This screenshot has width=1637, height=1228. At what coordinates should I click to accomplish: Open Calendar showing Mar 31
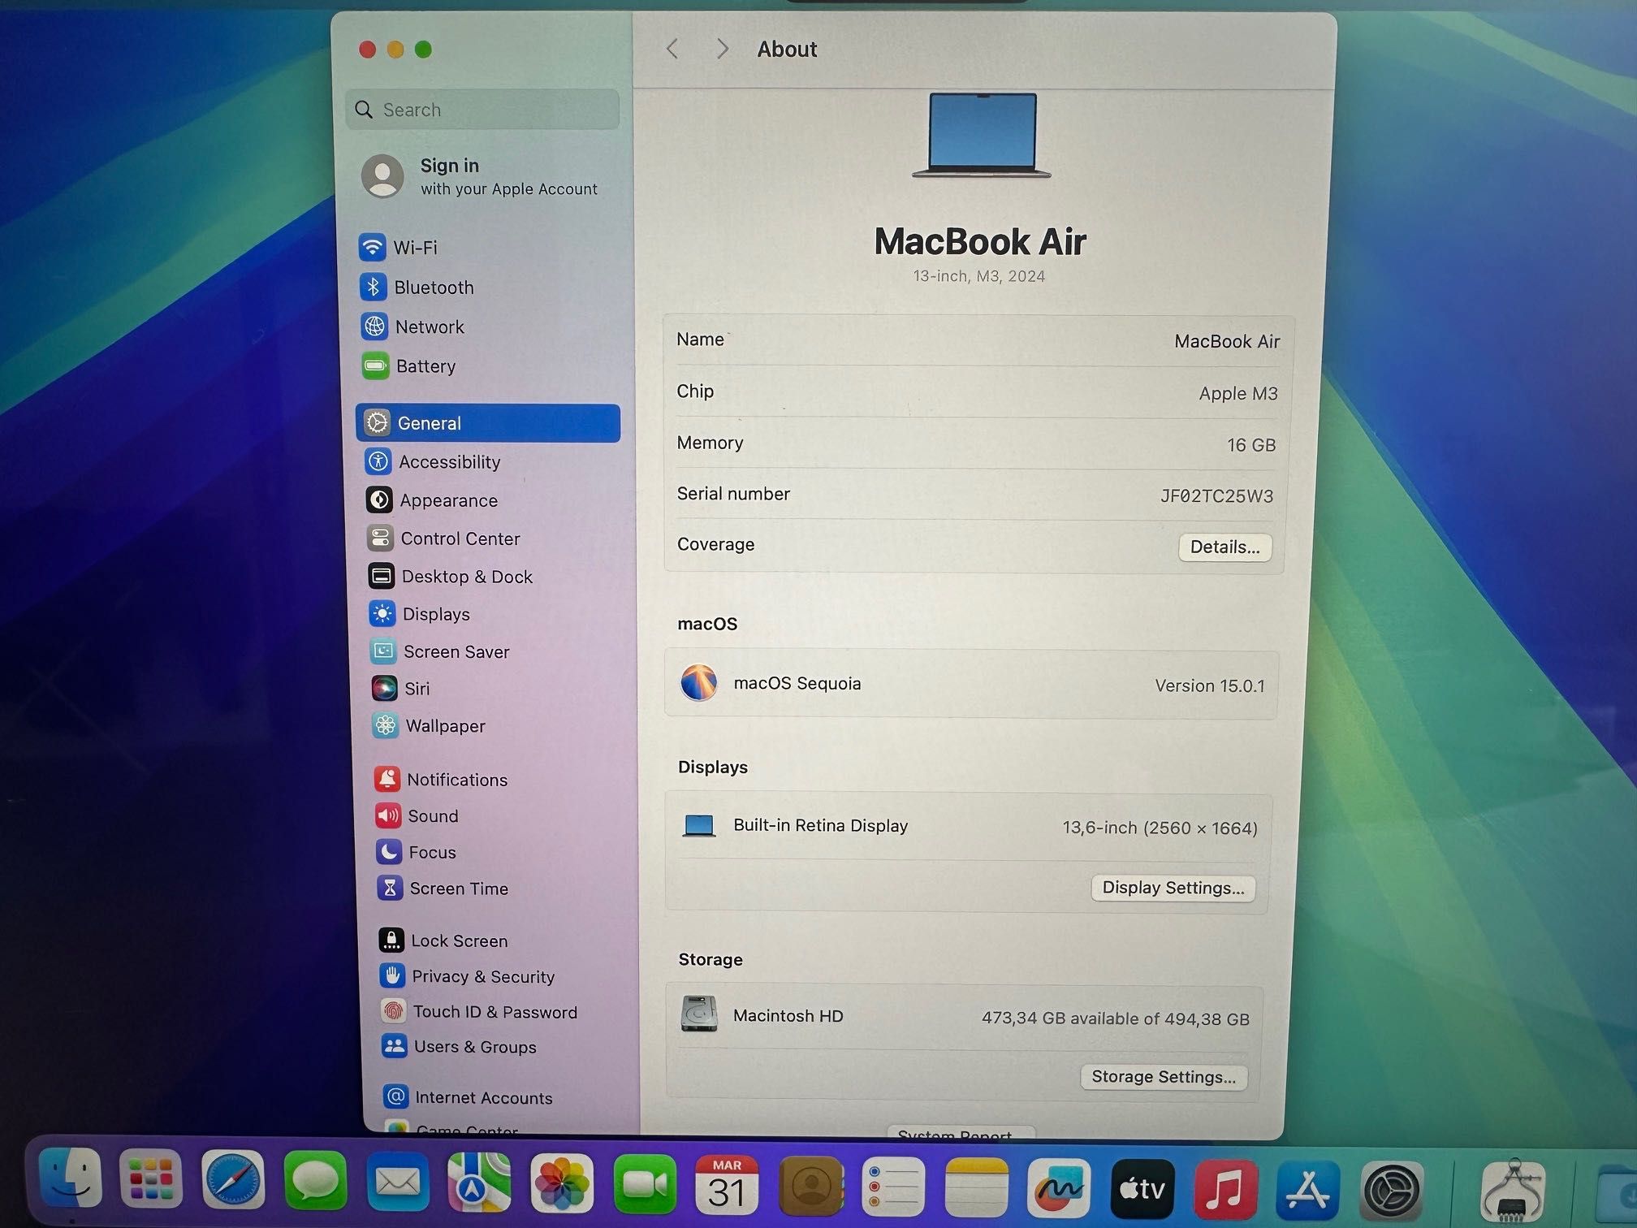point(727,1185)
